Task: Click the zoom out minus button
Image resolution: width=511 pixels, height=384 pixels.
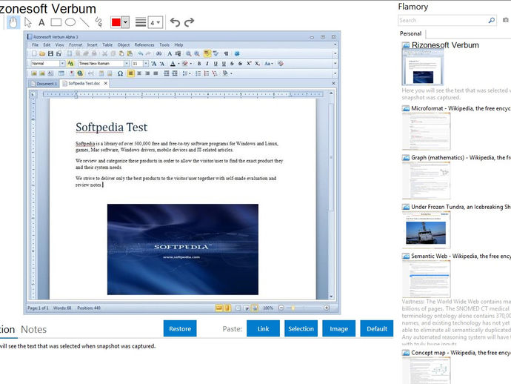Action: tap(281, 308)
